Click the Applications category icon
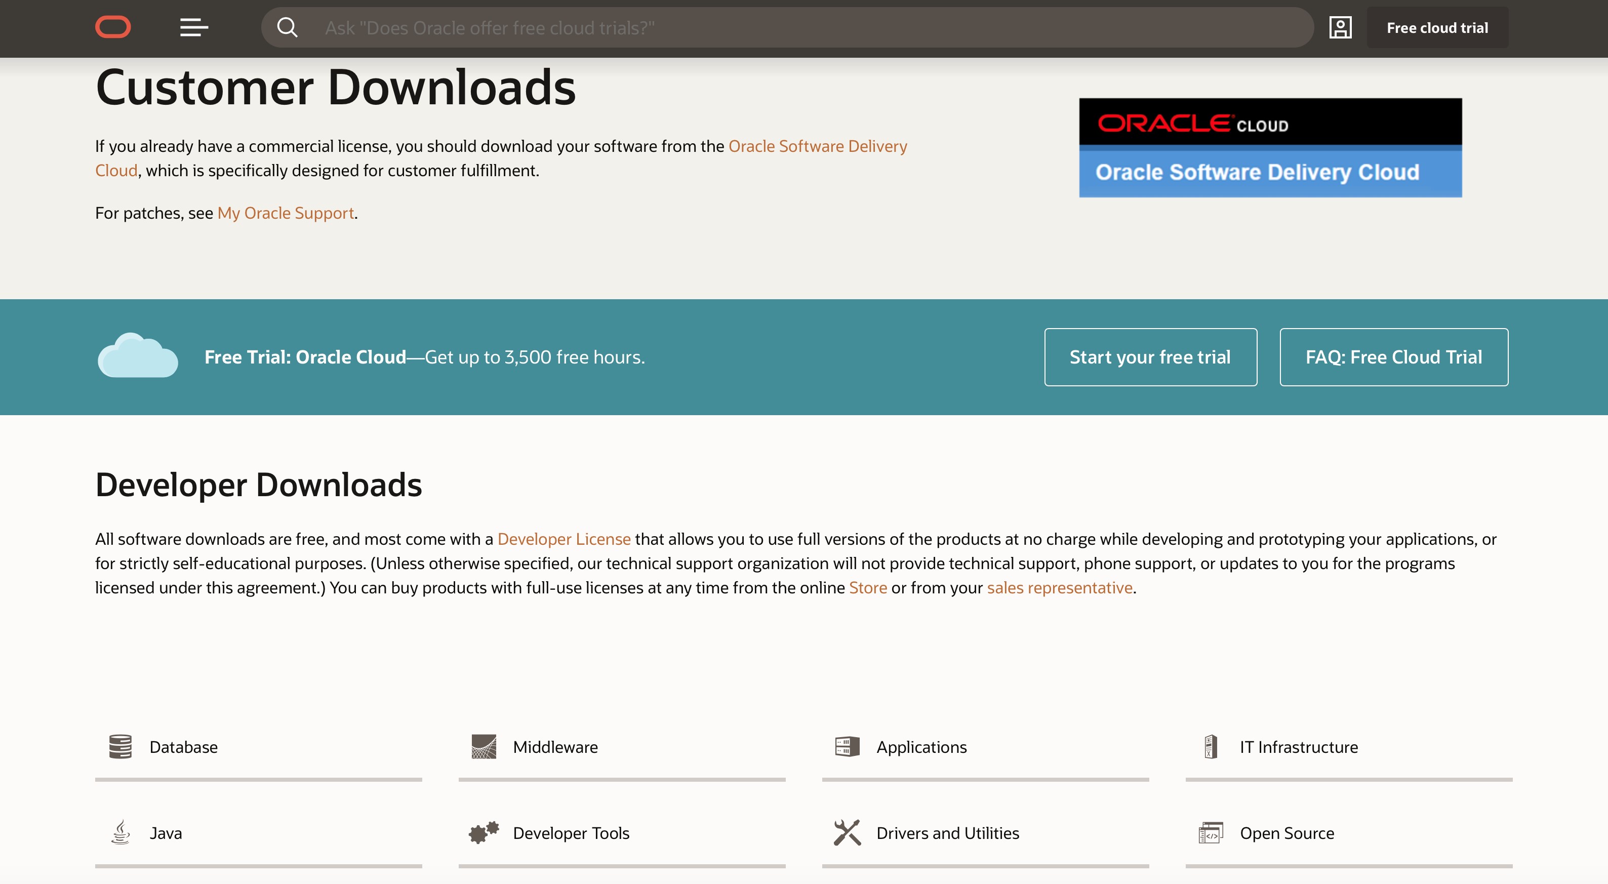This screenshot has width=1608, height=884. coord(847,747)
